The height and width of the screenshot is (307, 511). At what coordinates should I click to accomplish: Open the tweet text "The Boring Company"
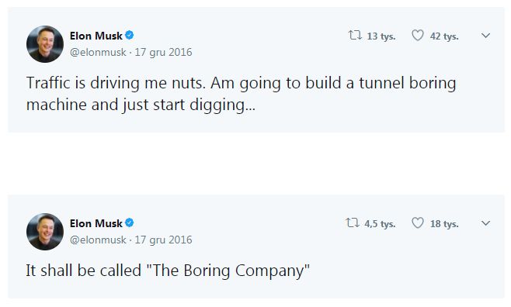[x=168, y=271]
